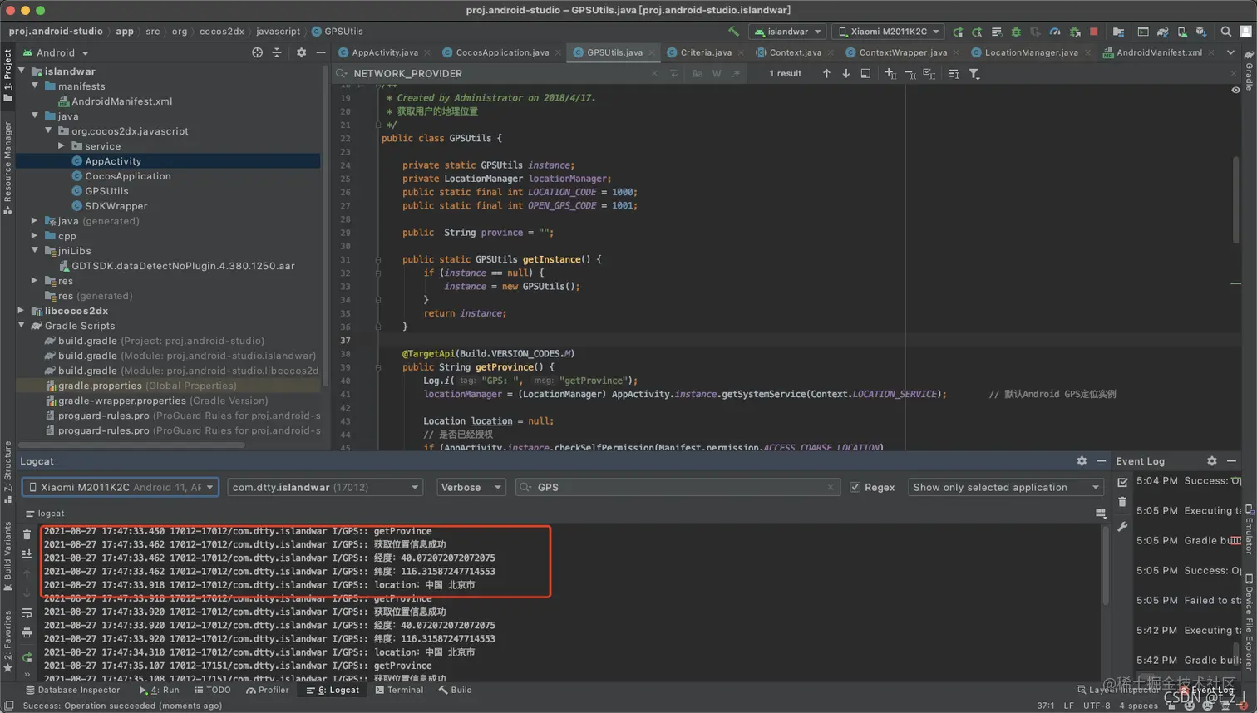Click the Search Everywhere magnifier icon
1257x713 pixels.
click(x=1225, y=32)
